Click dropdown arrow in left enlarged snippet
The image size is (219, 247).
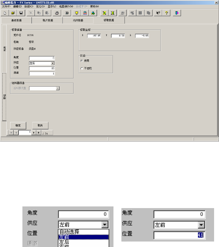point(105,225)
